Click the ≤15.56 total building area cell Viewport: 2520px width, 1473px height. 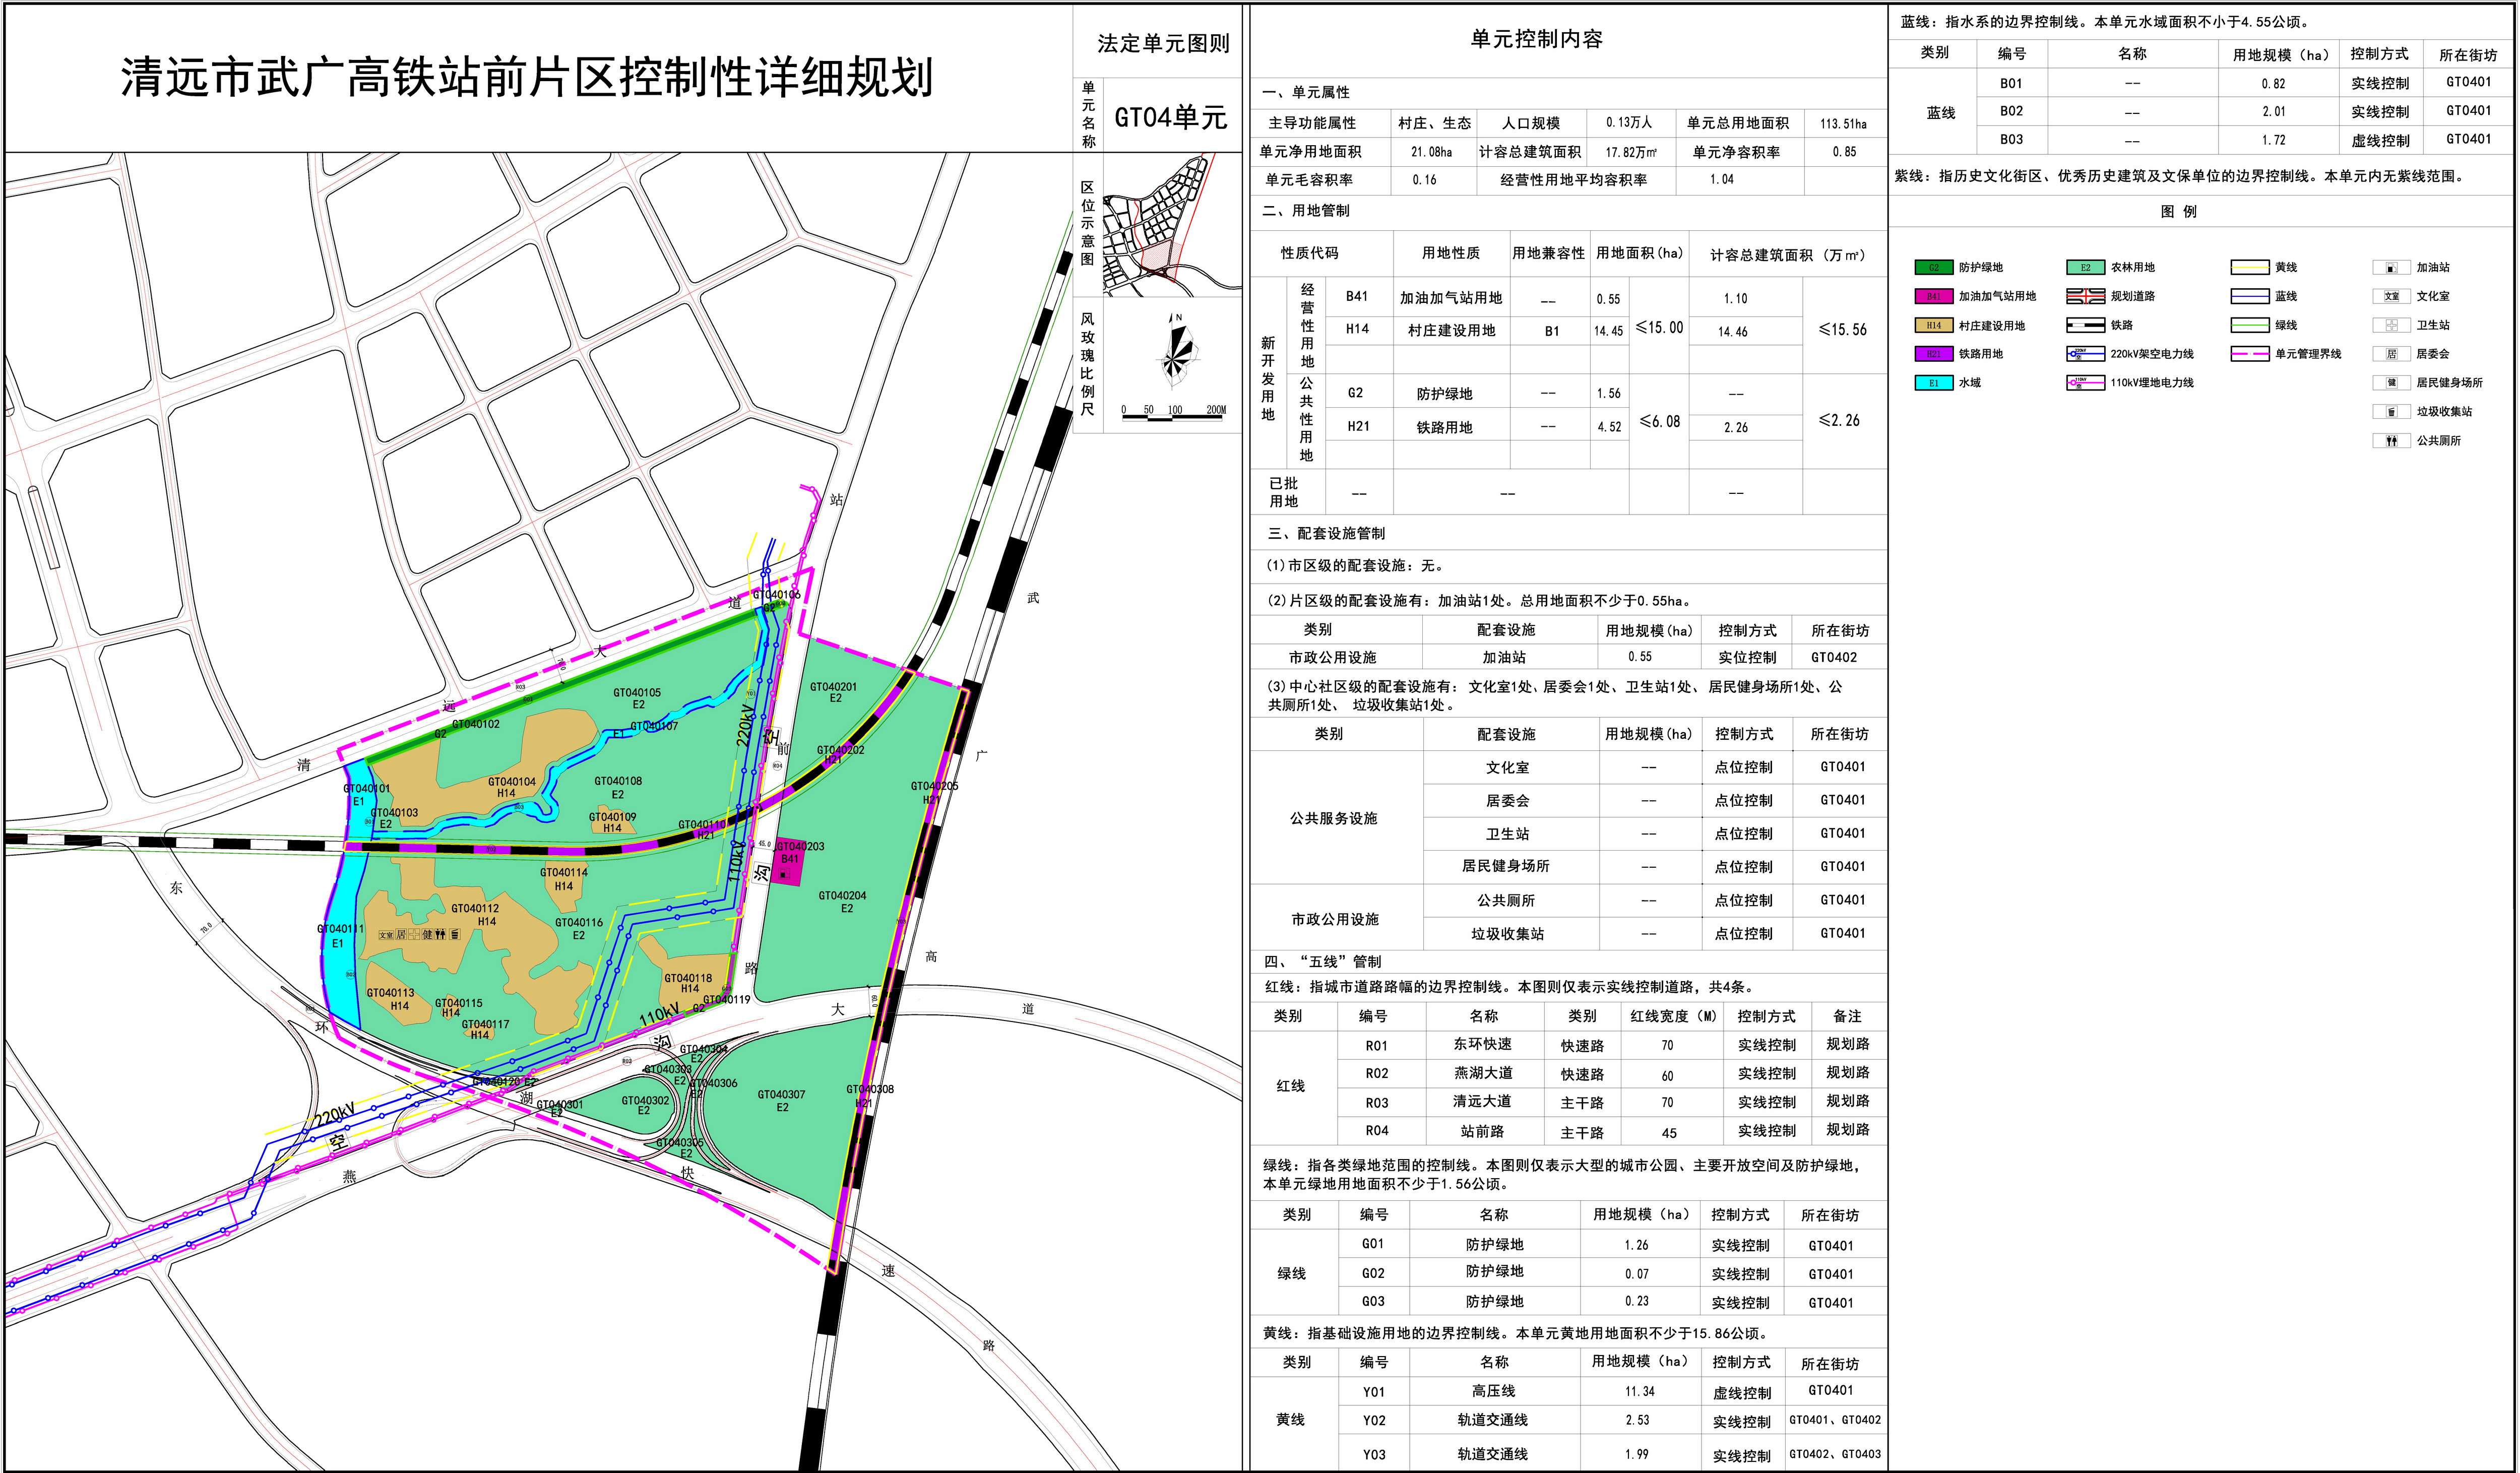click(1842, 329)
